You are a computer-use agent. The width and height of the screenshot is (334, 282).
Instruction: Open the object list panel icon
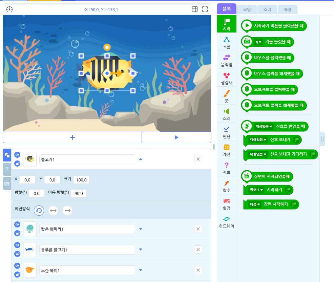(x=7, y=155)
